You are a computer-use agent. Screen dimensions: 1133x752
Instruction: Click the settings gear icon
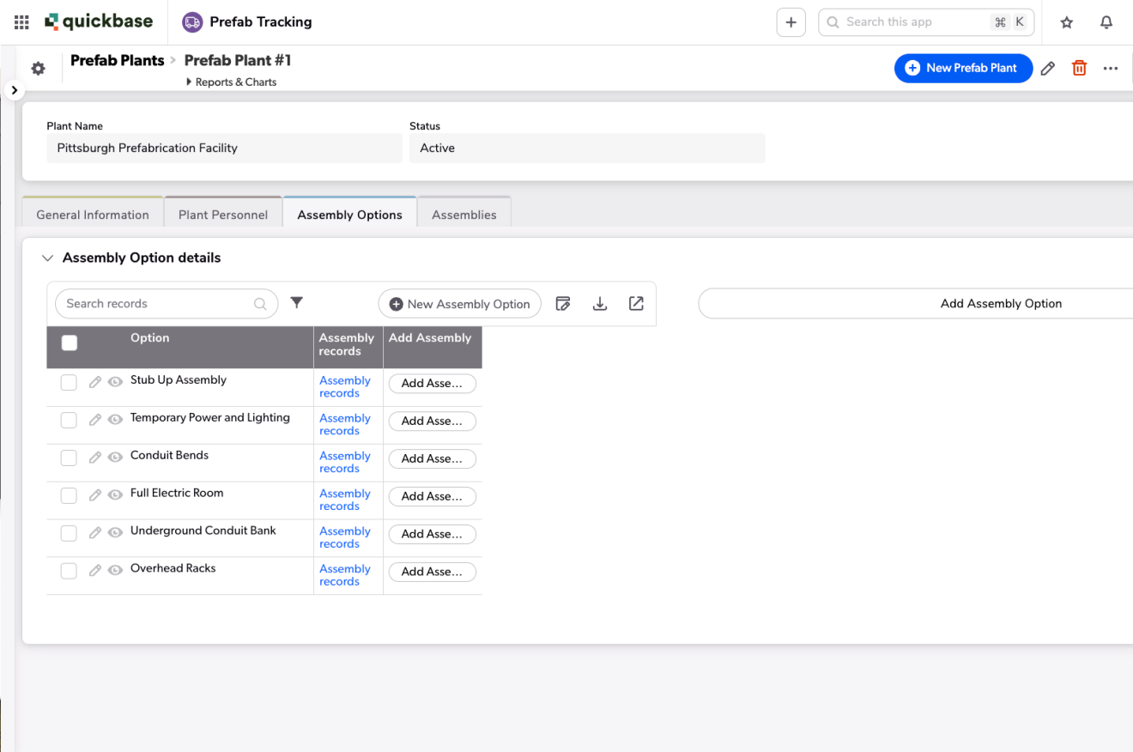38,69
